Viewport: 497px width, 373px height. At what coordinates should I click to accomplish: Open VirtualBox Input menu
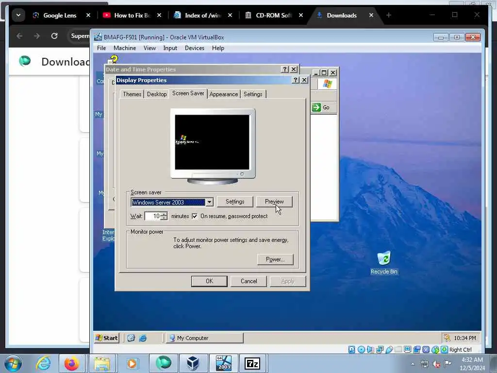coord(170,48)
